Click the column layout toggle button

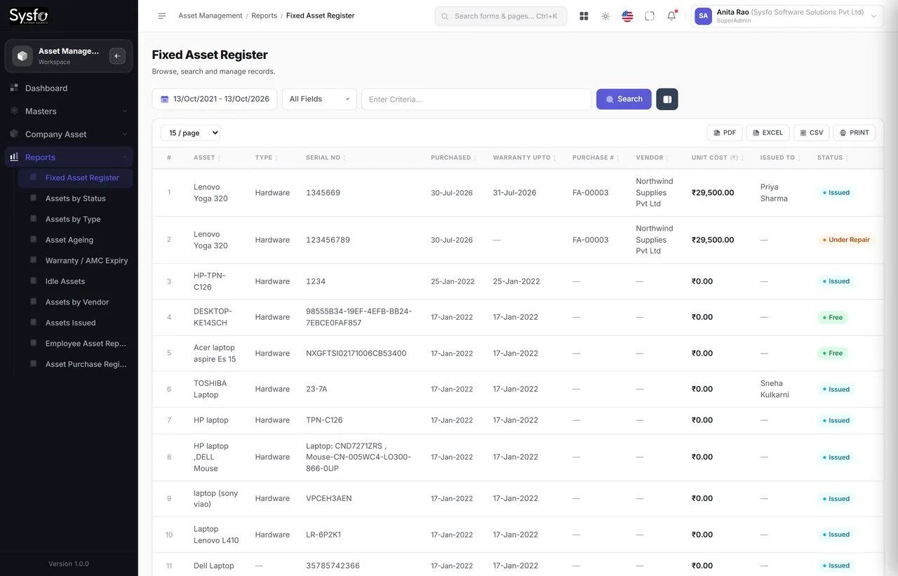click(667, 99)
